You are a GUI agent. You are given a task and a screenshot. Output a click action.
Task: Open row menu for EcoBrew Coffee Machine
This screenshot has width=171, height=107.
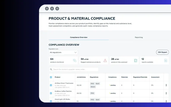click(166, 93)
